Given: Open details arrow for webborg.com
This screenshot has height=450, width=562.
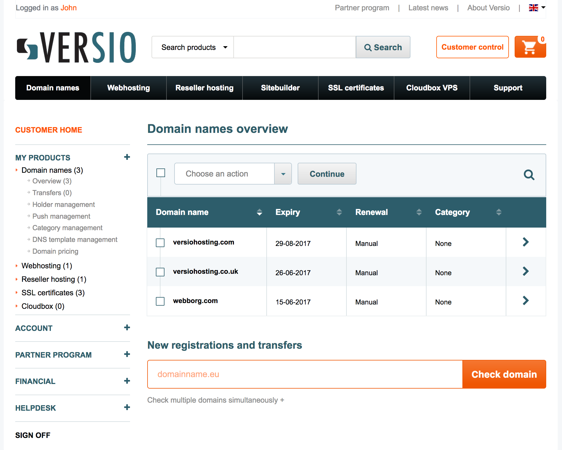Looking at the screenshot, I should [526, 300].
